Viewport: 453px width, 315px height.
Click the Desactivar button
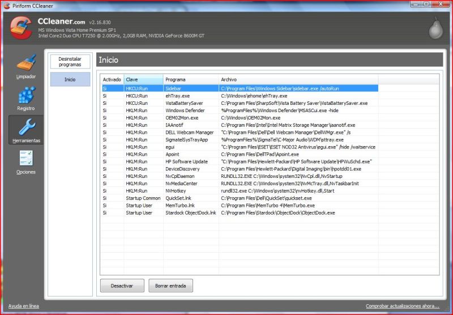pyautogui.click(x=122, y=286)
